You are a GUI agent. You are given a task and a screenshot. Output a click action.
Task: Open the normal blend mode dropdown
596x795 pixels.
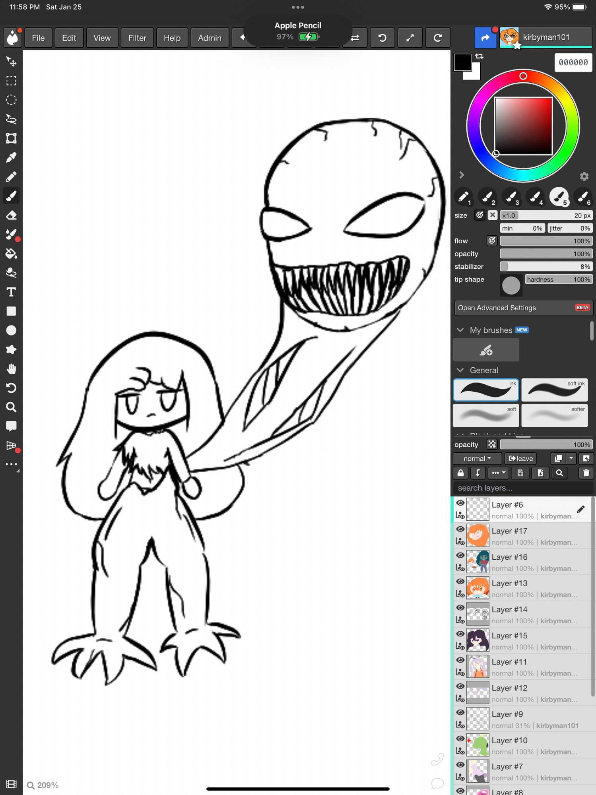tap(477, 458)
